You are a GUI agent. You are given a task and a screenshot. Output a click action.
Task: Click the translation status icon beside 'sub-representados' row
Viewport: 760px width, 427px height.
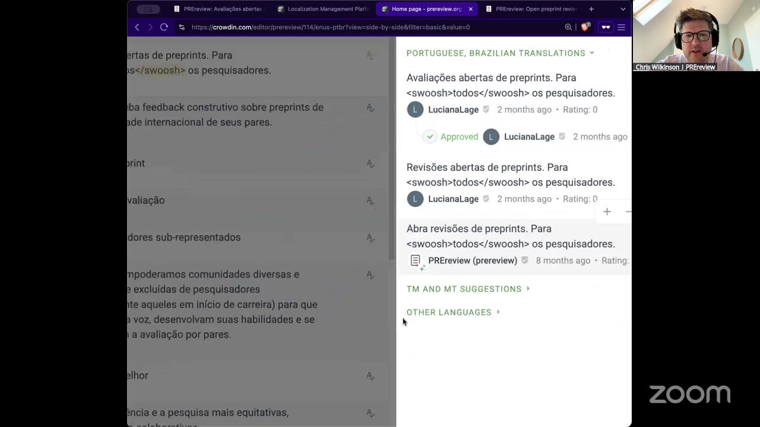click(370, 238)
